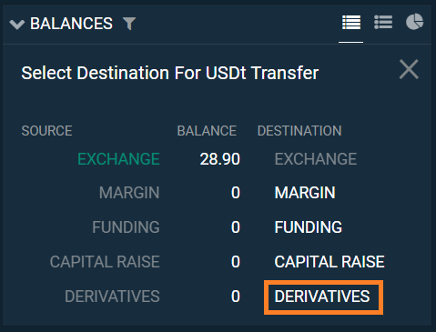Pick Capital Raise as source wallet
The height and width of the screenshot is (332, 436).
[x=105, y=262]
